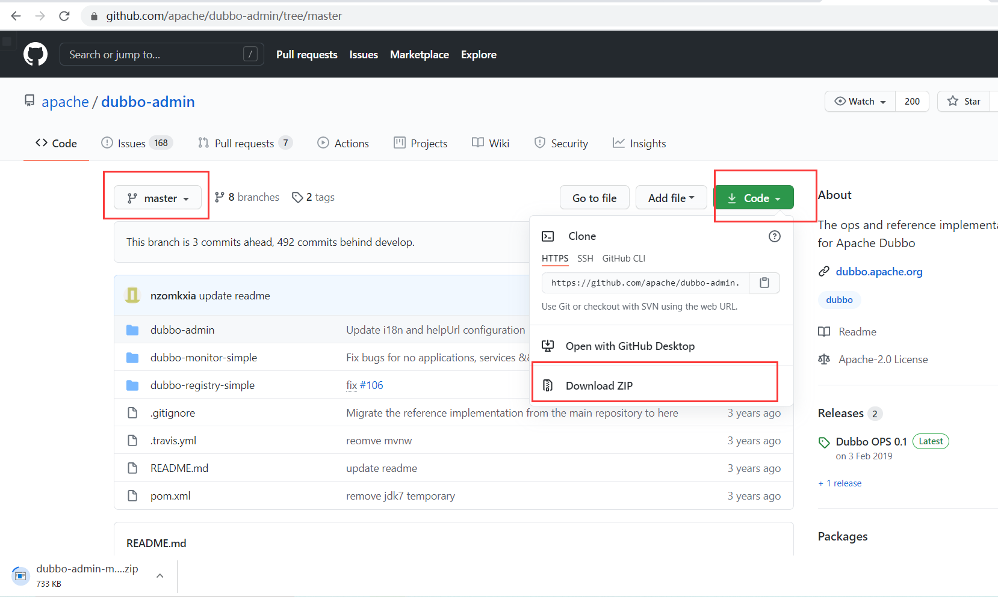The height and width of the screenshot is (597, 998).
Task: Open the Security tab
Action: (561, 143)
